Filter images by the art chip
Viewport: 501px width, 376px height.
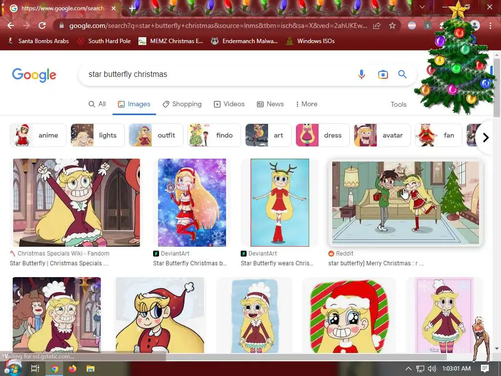coord(269,135)
